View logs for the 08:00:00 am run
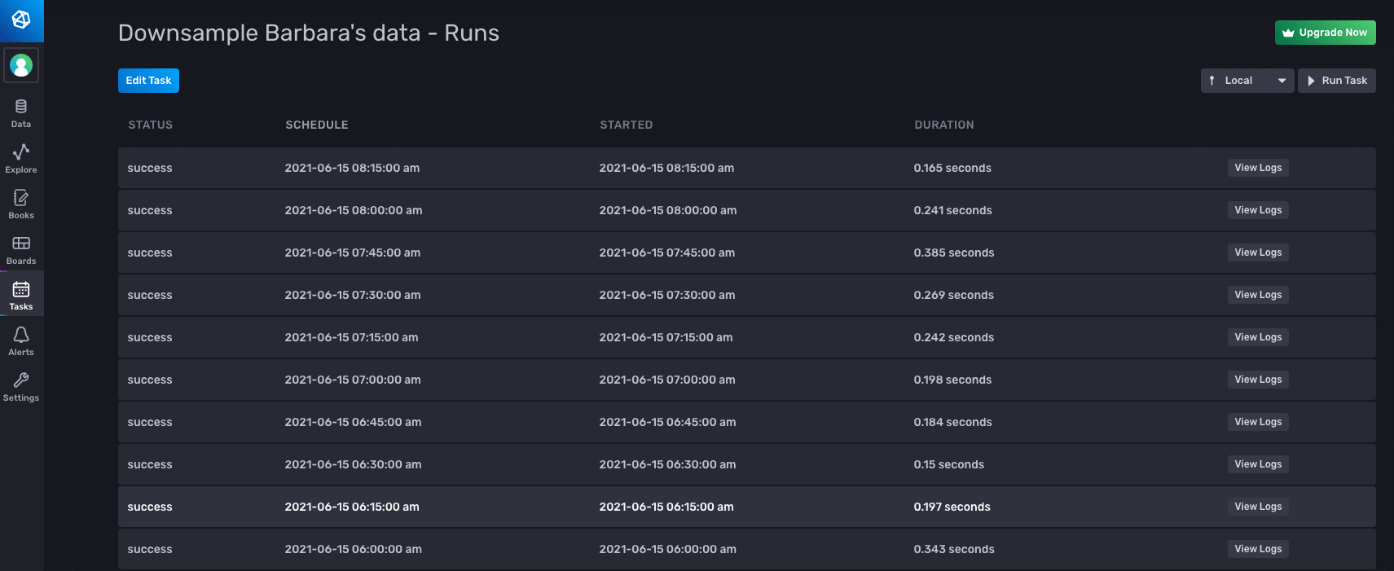 [x=1258, y=210]
